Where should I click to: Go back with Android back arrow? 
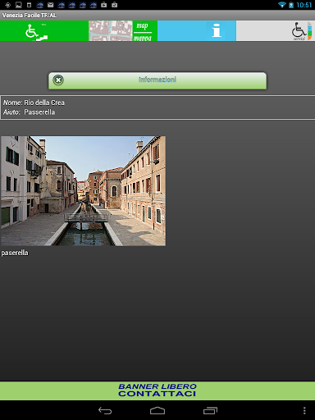(x=105, y=410)
